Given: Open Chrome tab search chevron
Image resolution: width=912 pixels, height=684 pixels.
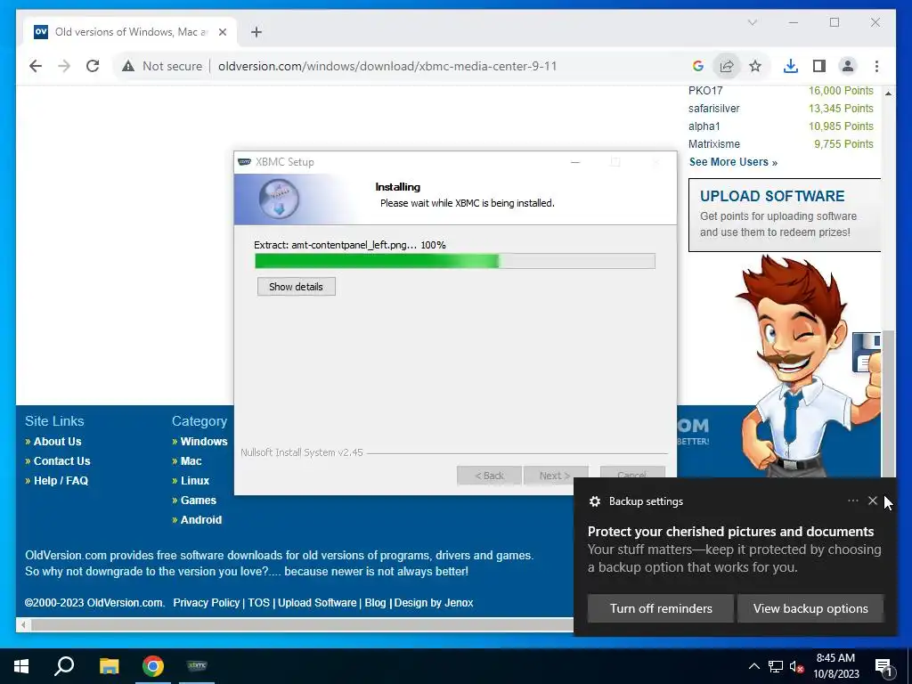Looking at the screenshot, I should pos(752,22).
